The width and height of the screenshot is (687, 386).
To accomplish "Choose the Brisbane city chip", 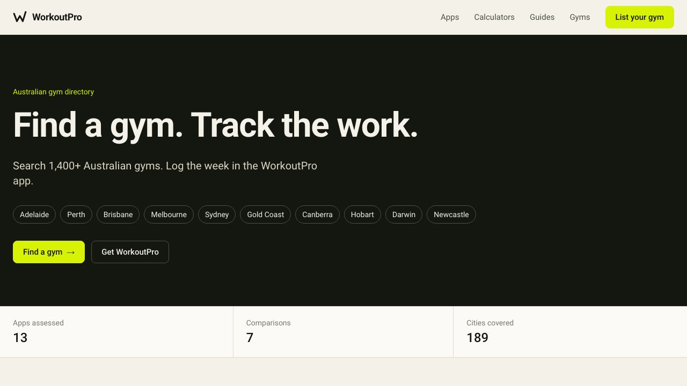I will 118,214.
